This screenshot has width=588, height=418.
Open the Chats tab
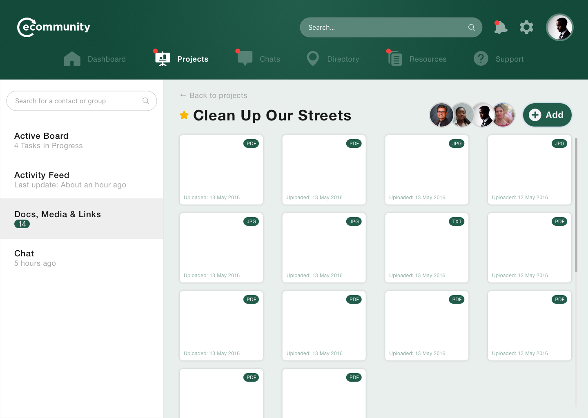(269, 59)
